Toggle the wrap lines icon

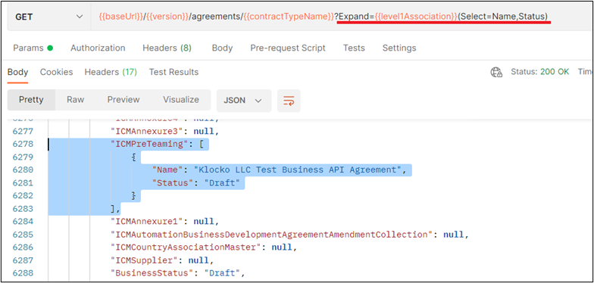[289, 101]
